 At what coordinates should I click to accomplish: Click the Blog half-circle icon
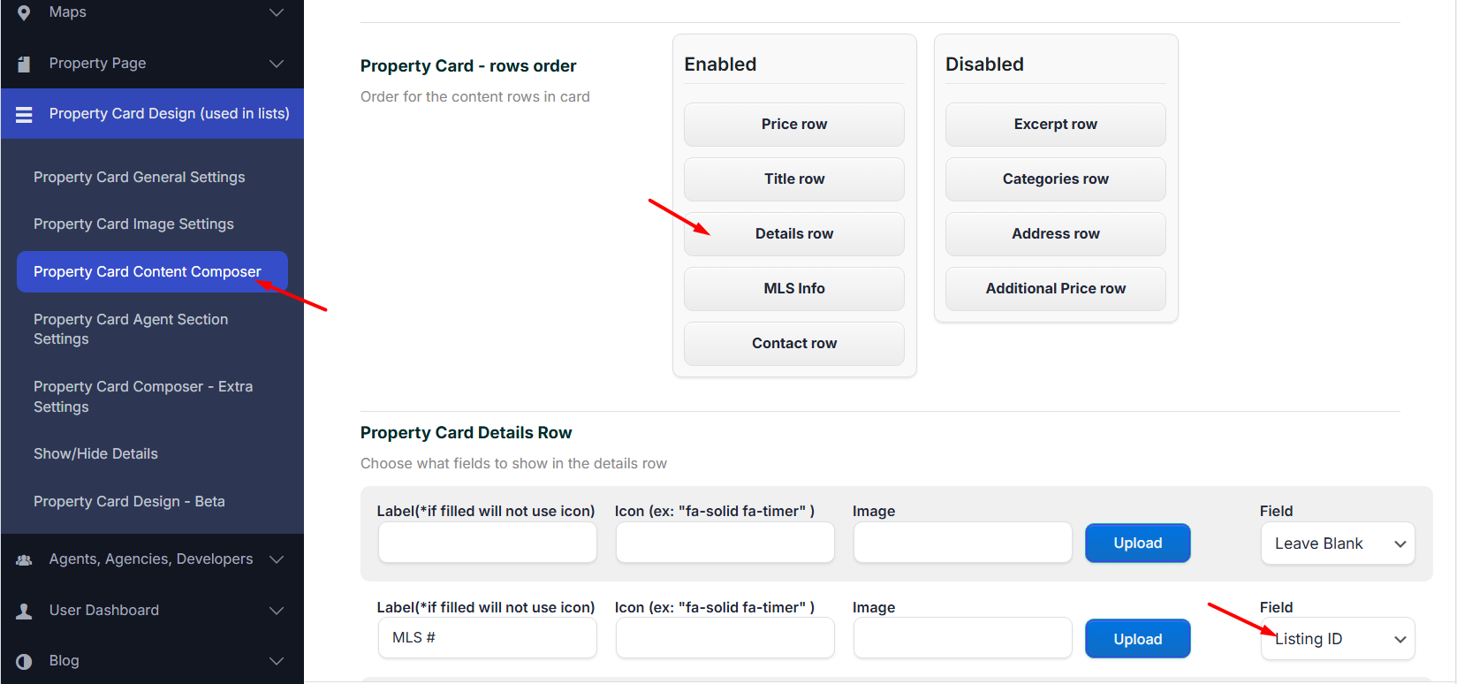click(24, 661)
